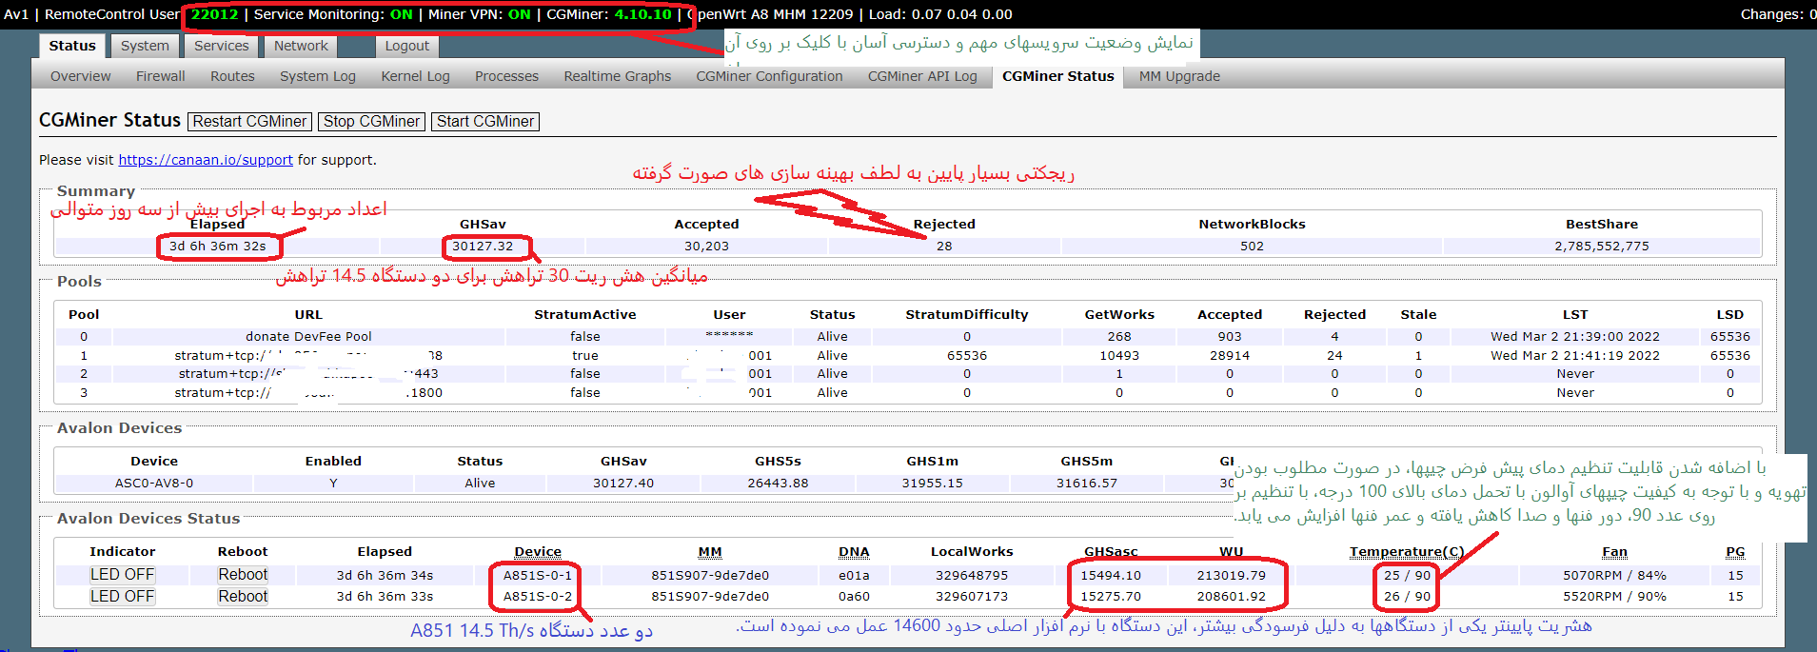Viewport: 1817px width, 652px height.
Task: Open the System Log sub-tab
Action: [318, 76]
